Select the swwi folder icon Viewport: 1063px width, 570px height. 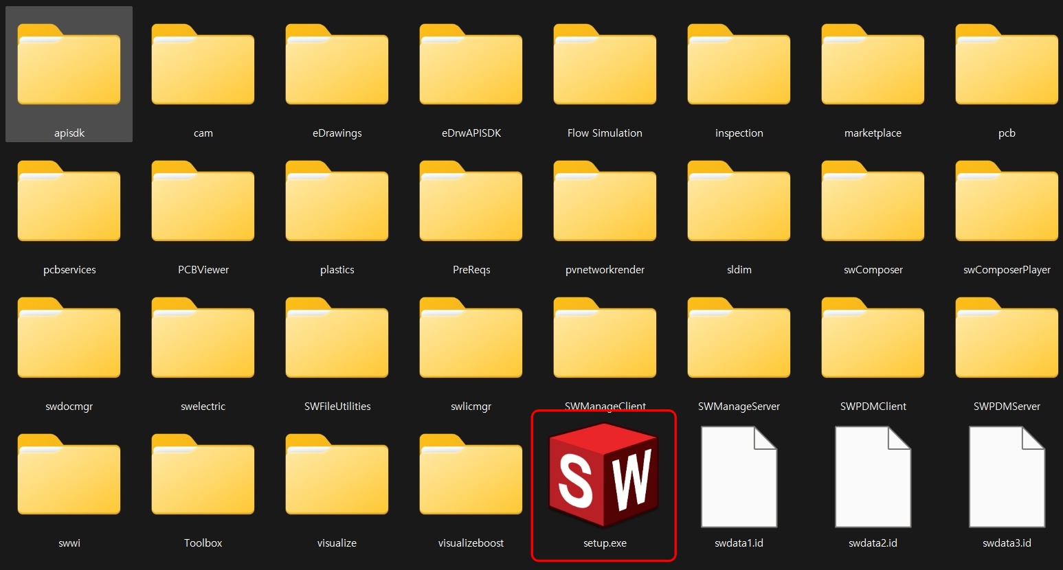pos(69,475)
